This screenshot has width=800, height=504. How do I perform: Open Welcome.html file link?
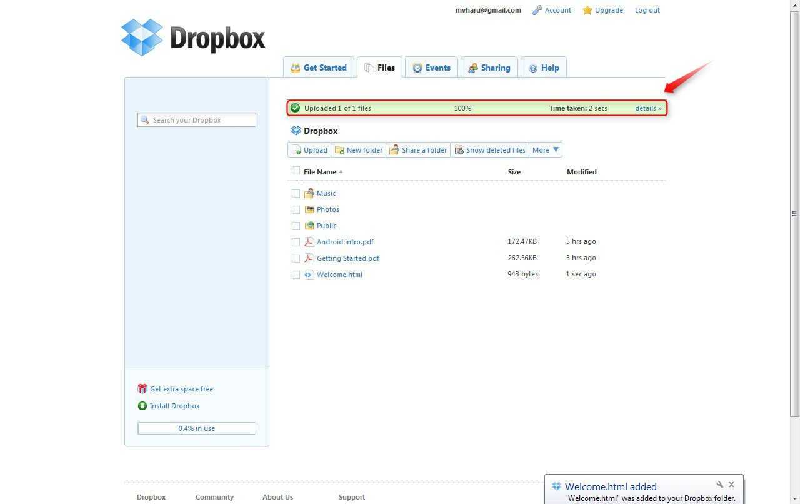(x=339, y=275)
